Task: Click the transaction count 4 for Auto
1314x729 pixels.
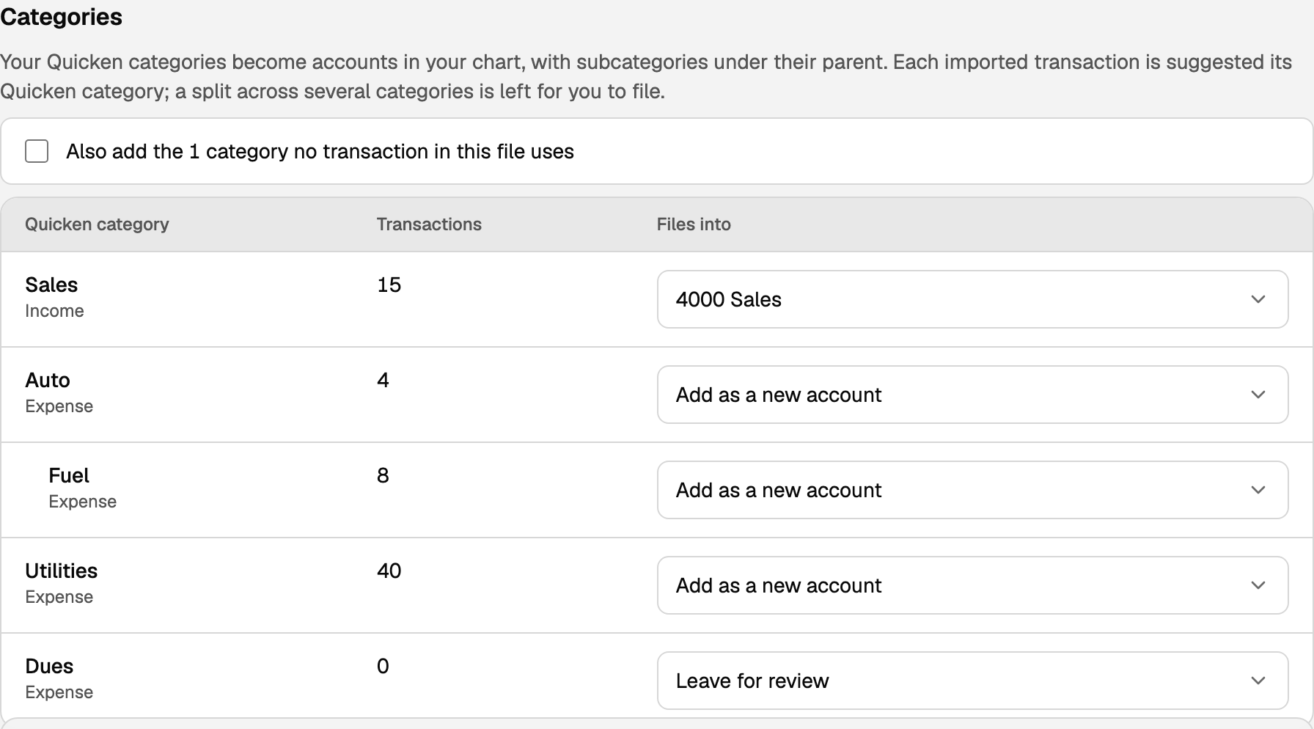Action: [383, 380]
